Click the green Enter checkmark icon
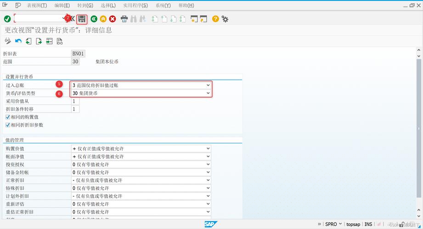The image size is (423, 229). pos(7,19)
